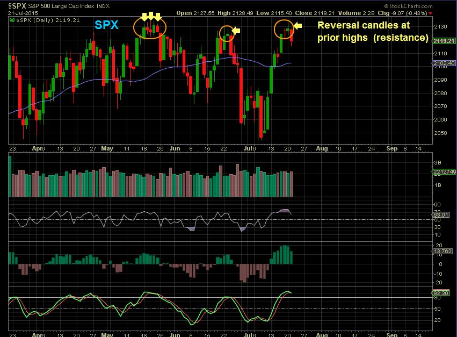Click the 13.762 MACD histogram value tag
The height and width of the screenshot is (337, 457).
click(442, 251)
